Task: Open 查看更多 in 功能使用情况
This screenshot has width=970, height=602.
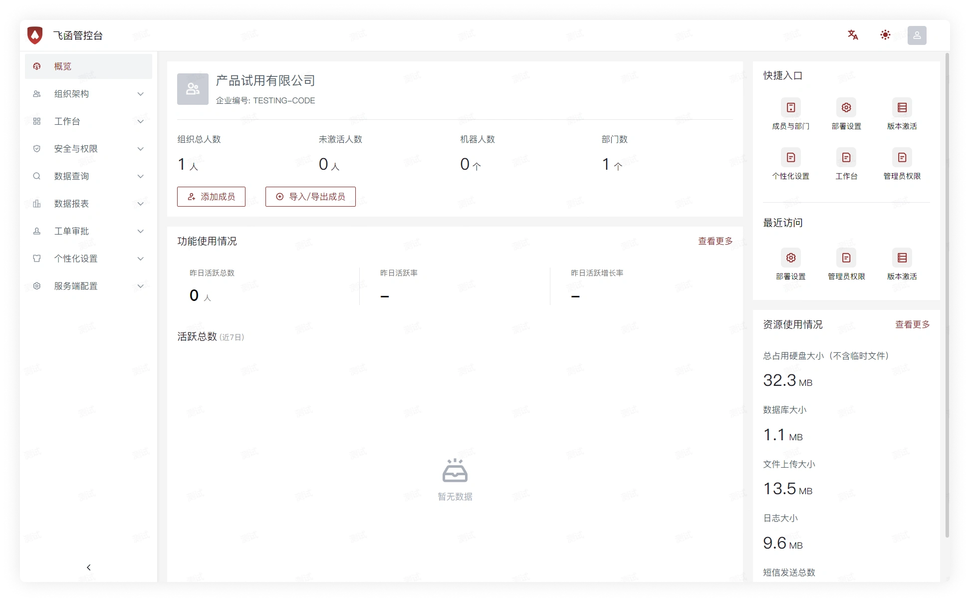Action: [x=715, y=241]
